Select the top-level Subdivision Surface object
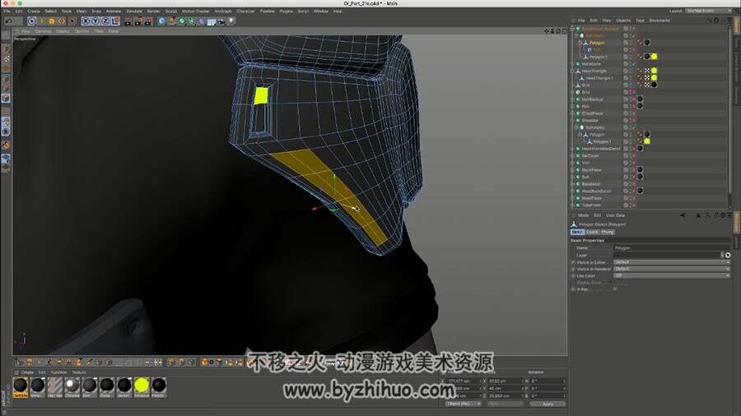Viewport: 741px width, 416px height. pyautogui.click(x=599, y=29)
